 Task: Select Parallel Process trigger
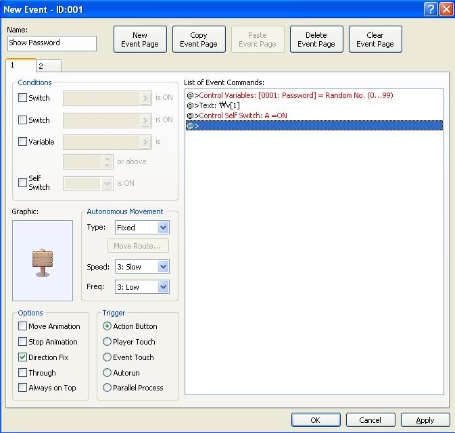click(107, 388)
